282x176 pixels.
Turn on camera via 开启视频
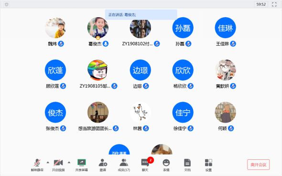[58, 165]
